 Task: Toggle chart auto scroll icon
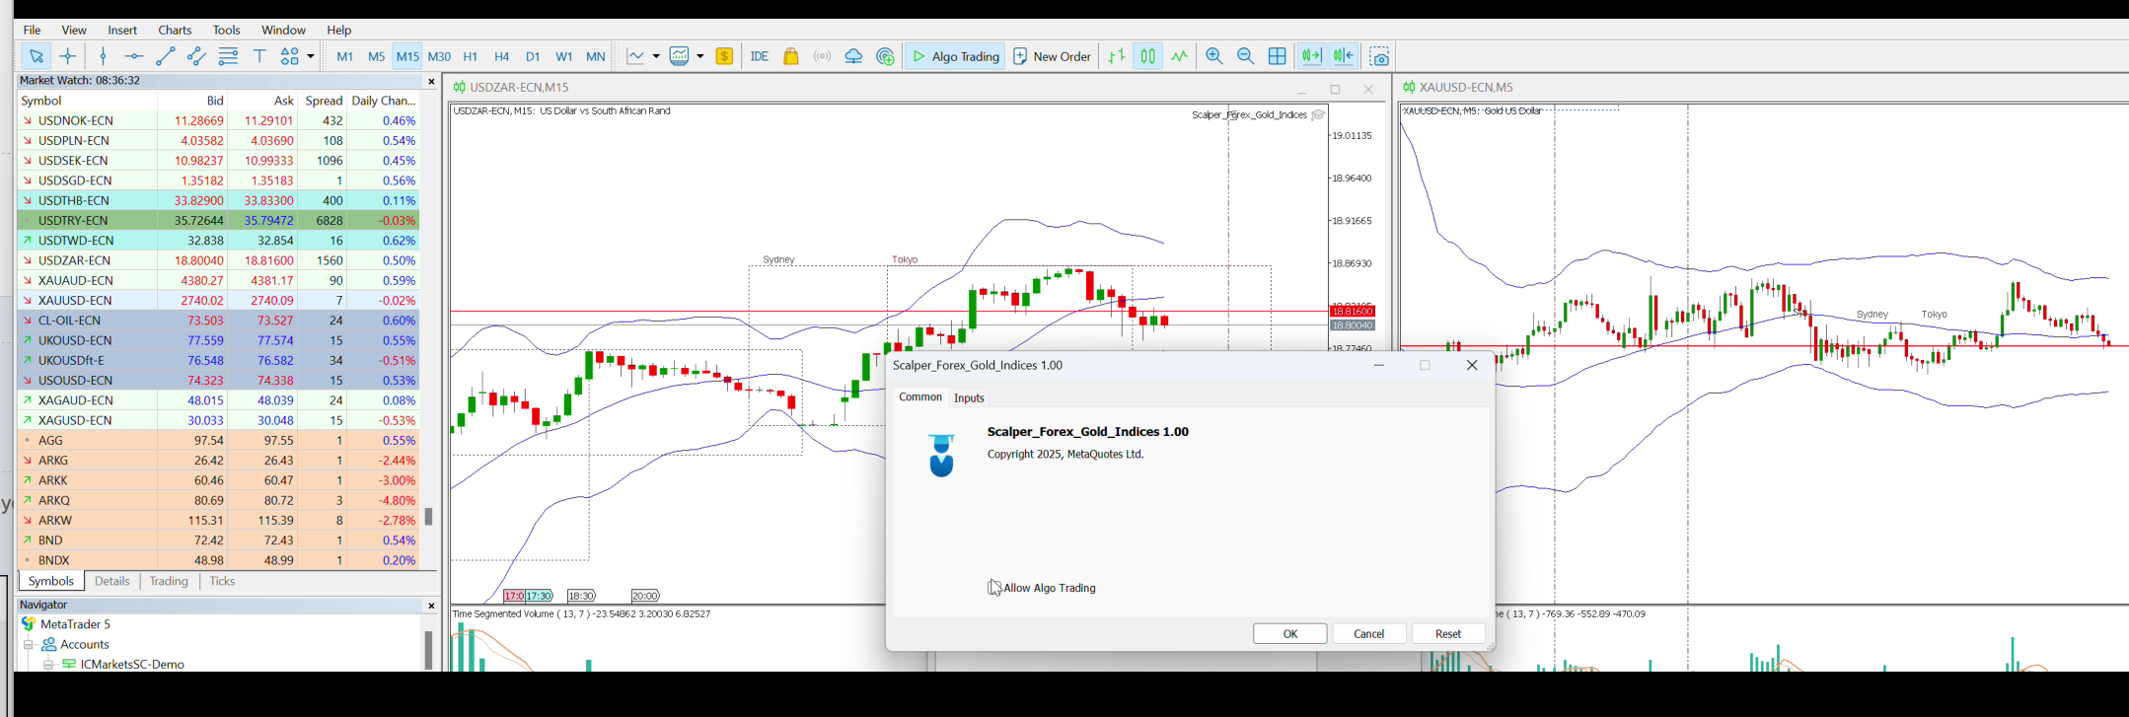[1311, 56]
